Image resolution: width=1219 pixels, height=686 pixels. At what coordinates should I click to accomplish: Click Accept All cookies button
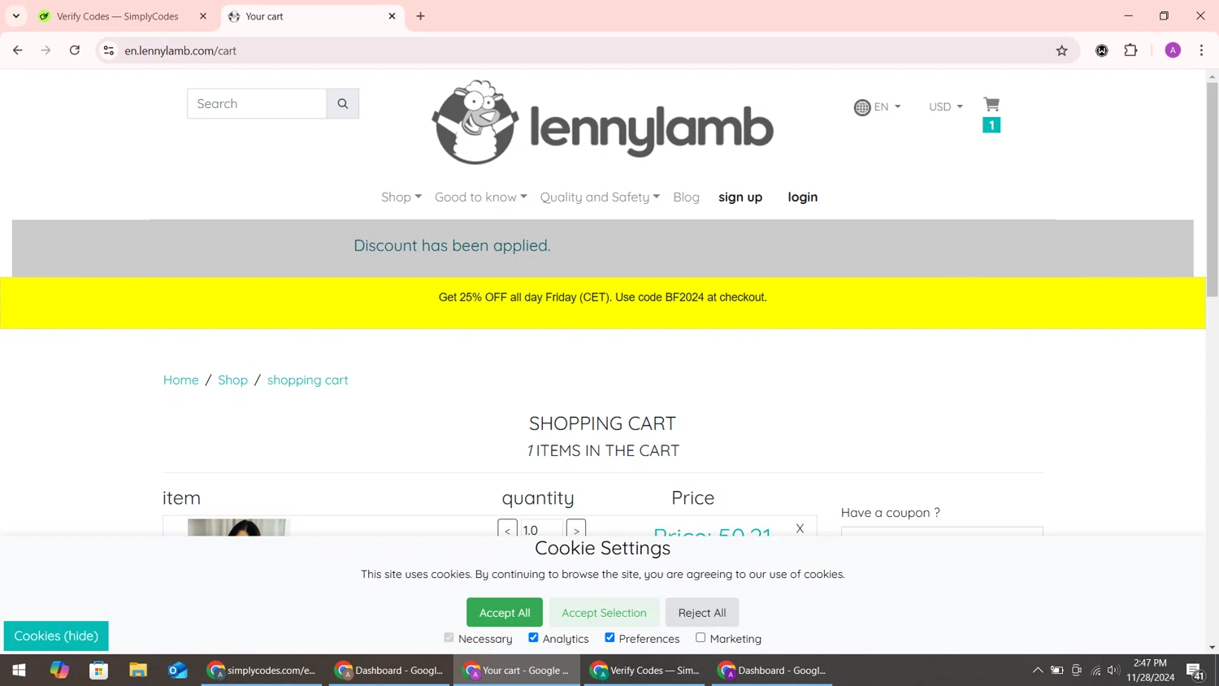(x=505, y=613)
